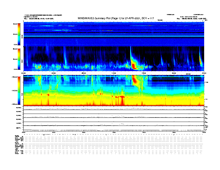220x170 pixels.
Task: Click the 04:00 label on the bottom time axis
Action: coord(54,132)
